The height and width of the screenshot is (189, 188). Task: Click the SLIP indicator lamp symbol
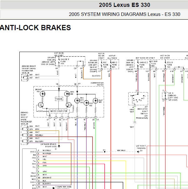pyautogui.click(x=95, y=101)
